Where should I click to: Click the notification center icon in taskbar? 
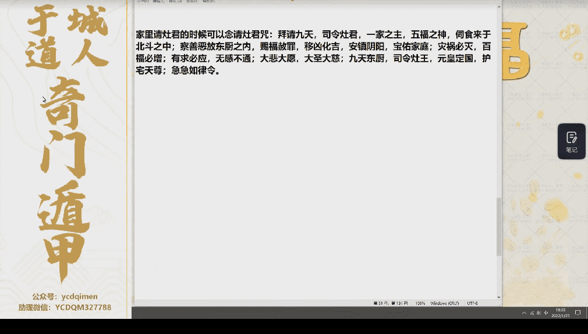pyautogui.click(x=578, y=313)
